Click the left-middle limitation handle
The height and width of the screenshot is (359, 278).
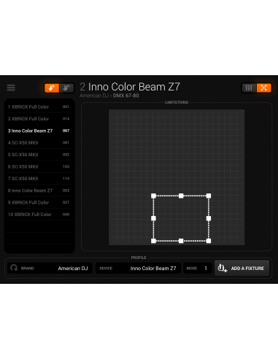click(153, 218)
